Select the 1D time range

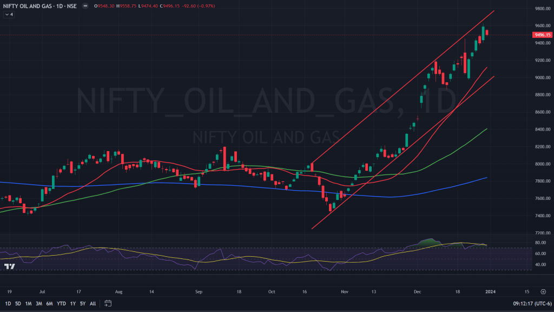click(8, 303)
